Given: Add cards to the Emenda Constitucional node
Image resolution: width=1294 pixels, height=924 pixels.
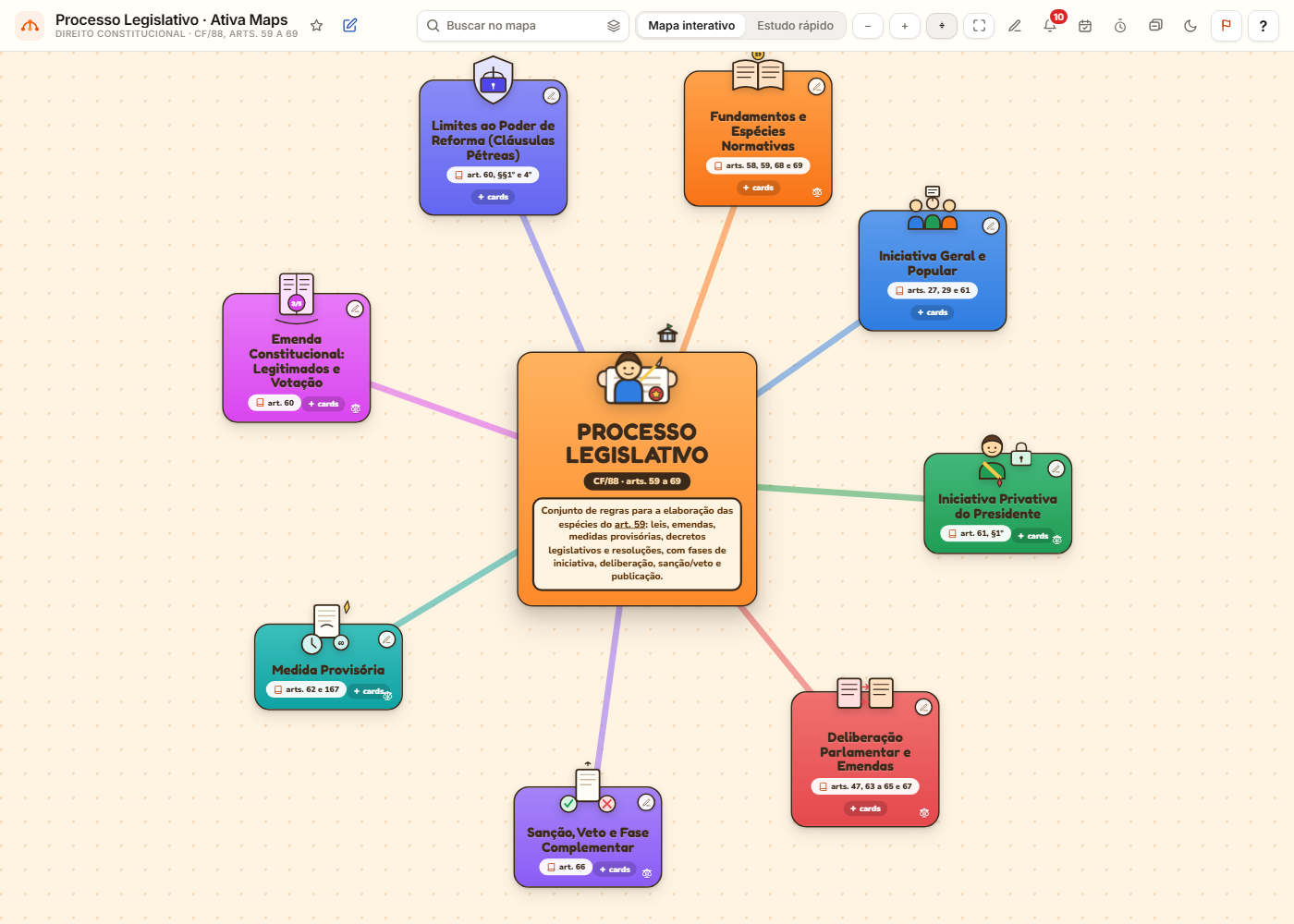Looking at the screenshot, I should [x=323, y=404].
